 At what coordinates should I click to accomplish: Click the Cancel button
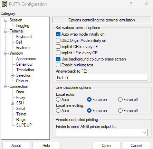pos(136,146)
